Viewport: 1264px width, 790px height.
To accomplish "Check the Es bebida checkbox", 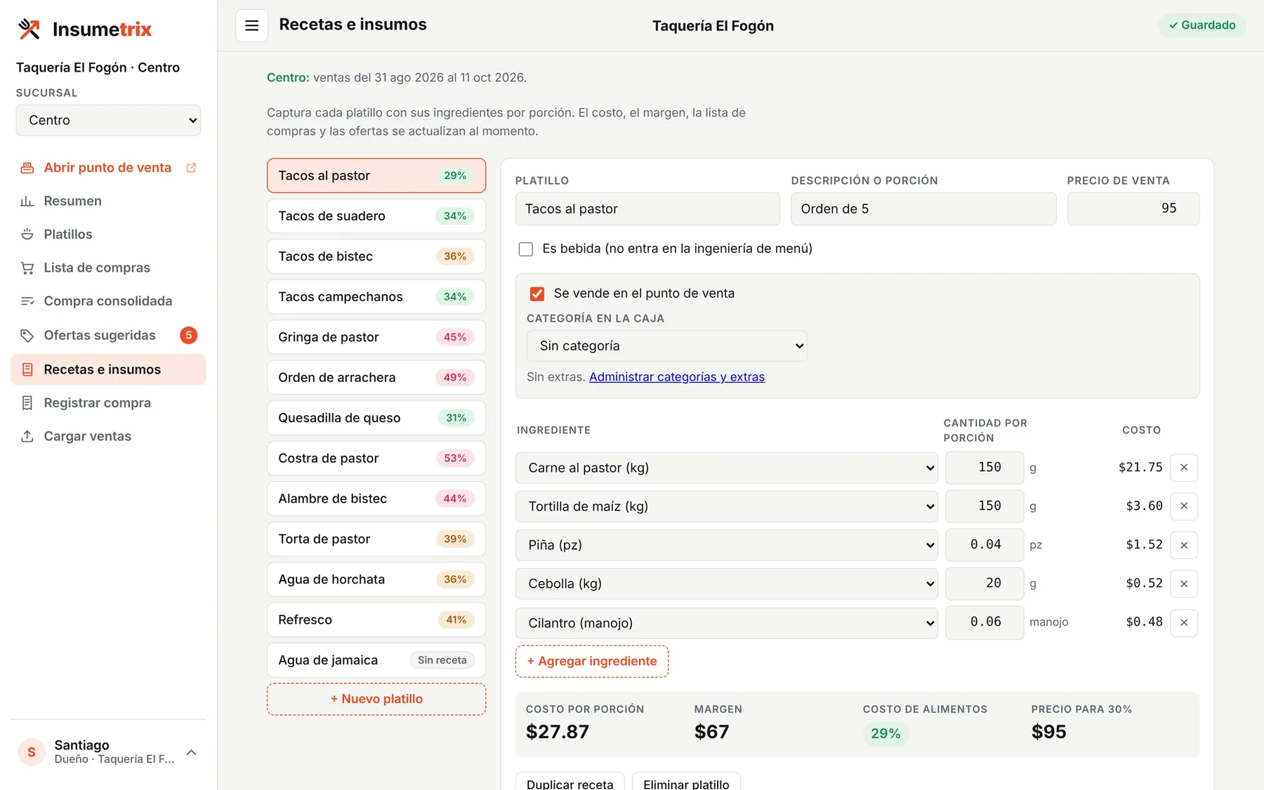I will [525, 249].
